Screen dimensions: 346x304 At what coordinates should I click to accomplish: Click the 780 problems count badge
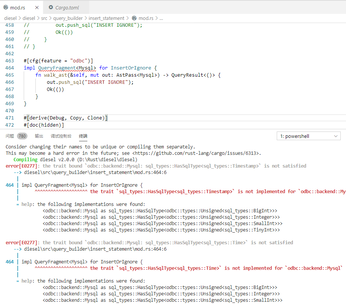click(x=22, y=136)
